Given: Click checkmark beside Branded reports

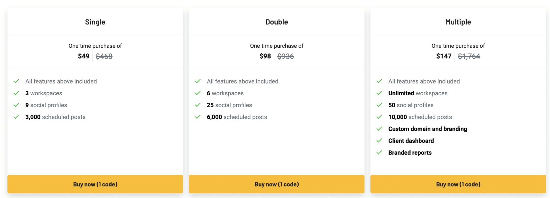Looking at the screenshot, I should click(x=379, y=153).
